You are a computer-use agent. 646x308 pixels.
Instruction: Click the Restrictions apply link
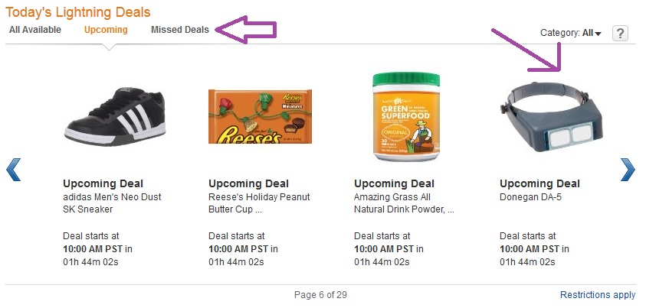point(598,295)
